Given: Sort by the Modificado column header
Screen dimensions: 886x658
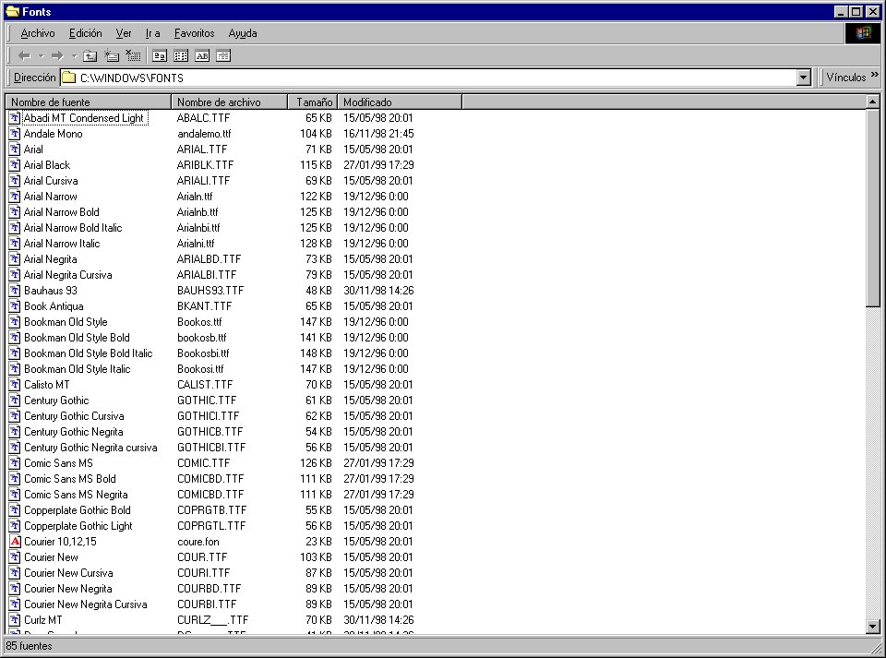Looking at the screenshot, I should coord(400,102).
